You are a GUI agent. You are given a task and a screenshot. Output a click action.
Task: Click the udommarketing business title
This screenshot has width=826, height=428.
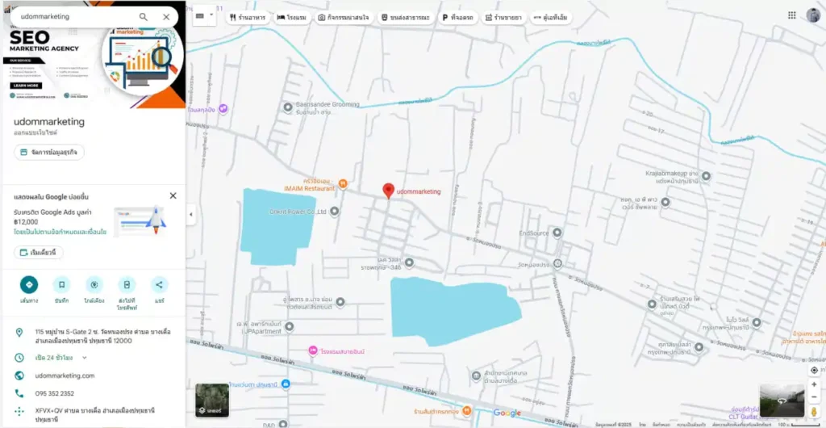[x=49, y=122]
